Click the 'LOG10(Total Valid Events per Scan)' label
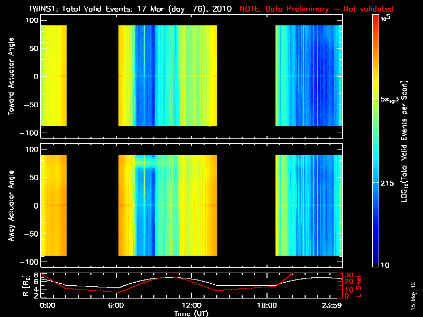 [404, 141]
